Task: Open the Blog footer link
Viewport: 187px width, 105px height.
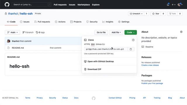Action: 170,98
